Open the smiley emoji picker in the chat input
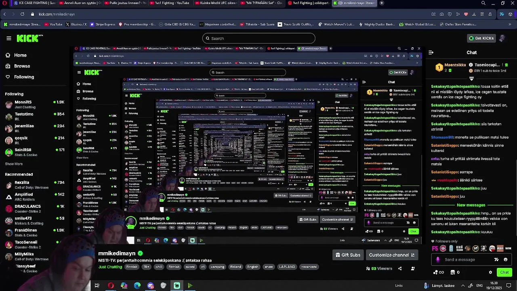Image resolution: width=517 pixels, height=291 pixels. click(x=506, y=259)
